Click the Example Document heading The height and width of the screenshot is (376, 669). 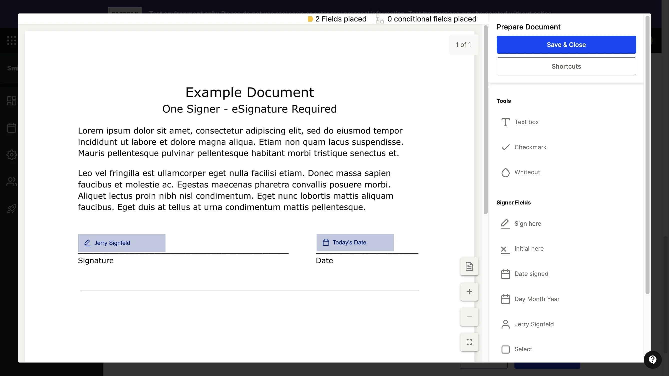[x=250, y=92]
